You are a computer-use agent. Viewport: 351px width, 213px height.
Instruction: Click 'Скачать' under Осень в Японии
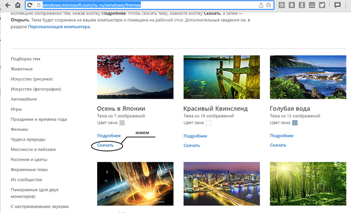[x=105, y=145]
